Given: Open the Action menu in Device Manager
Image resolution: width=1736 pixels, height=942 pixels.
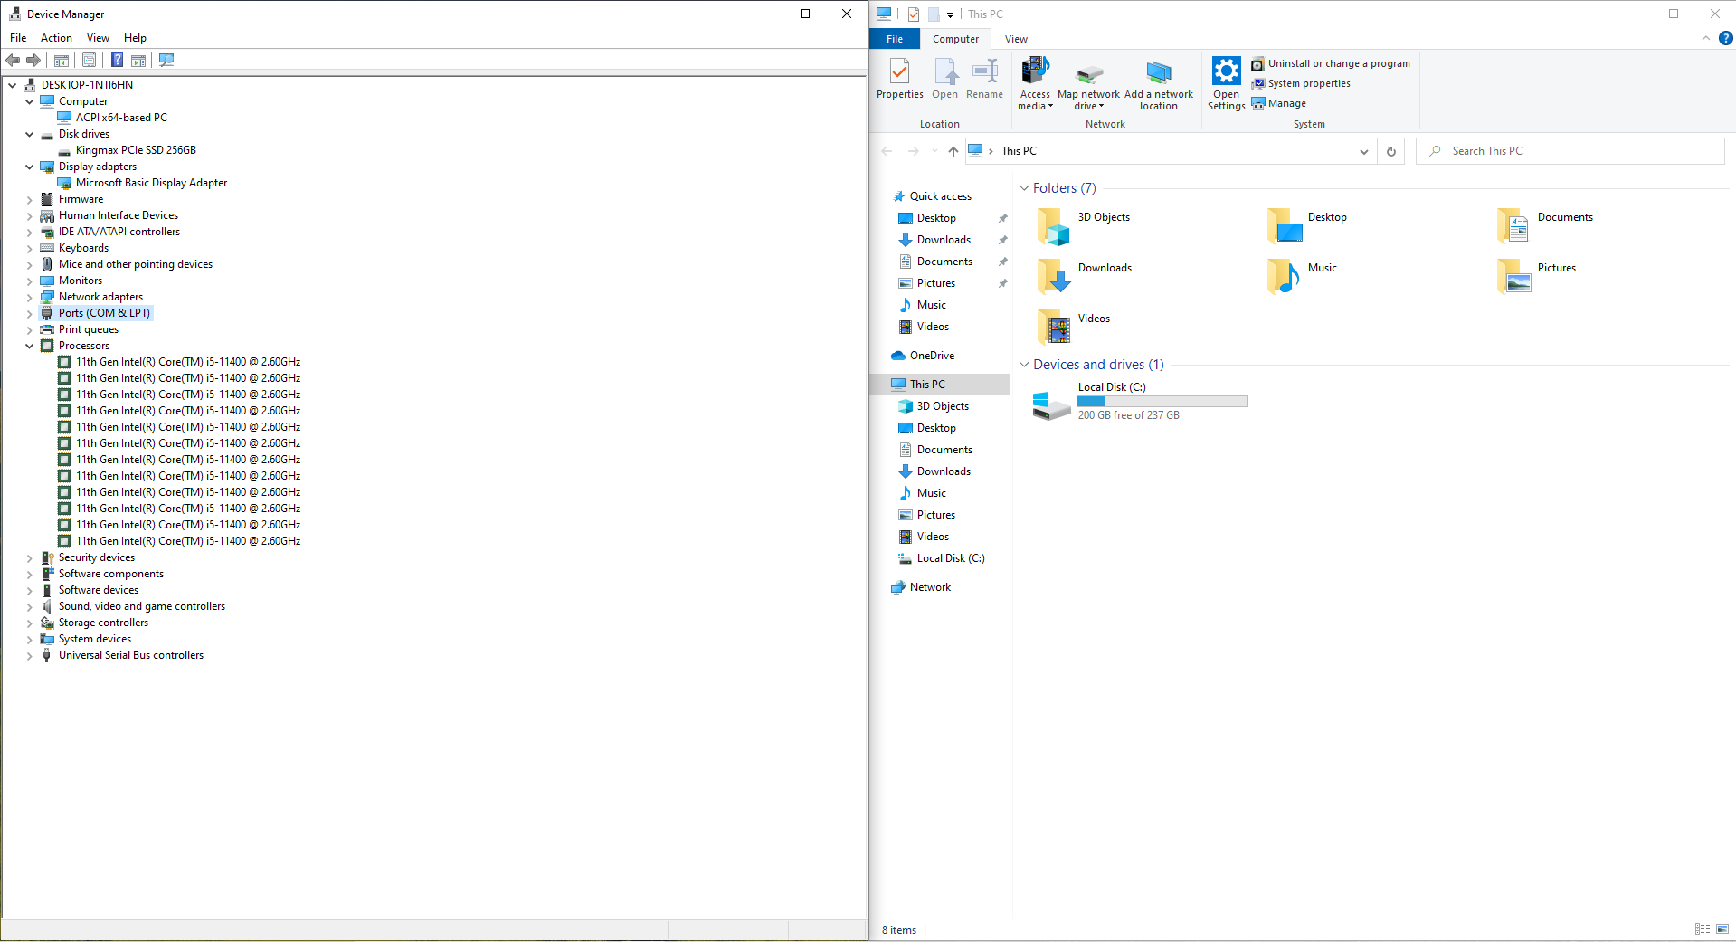Looking at the screenshot, I should (56, 38).
